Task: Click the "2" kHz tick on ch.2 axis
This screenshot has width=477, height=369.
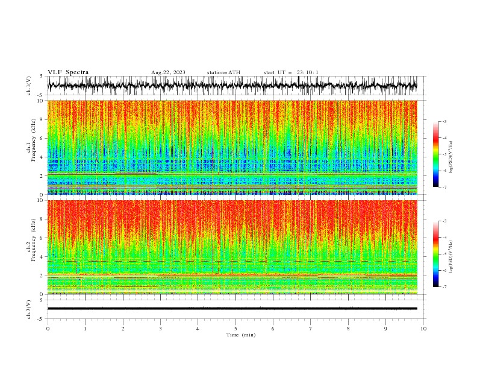Action: [42, 276]
